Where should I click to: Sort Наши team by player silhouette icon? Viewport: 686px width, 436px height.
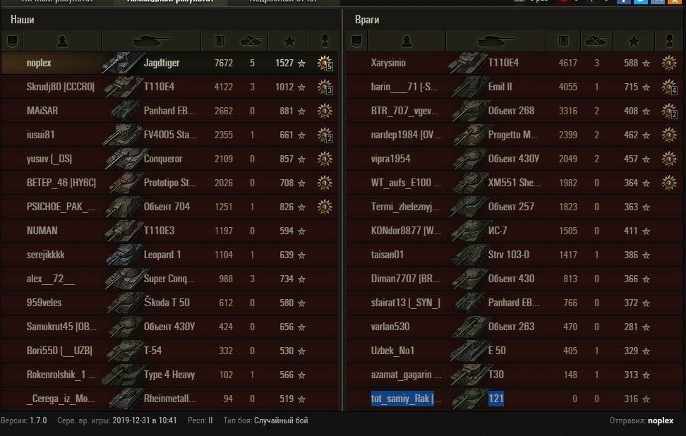(x=62, y=42)
